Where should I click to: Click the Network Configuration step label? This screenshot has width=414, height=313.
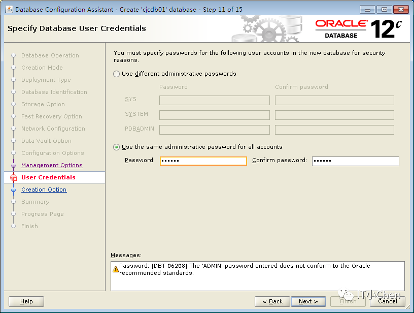pos(53,129)
